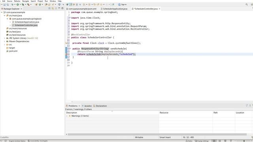Click the magnifier search icon at top right
This screenshot has height=142, width=253.
247,4
